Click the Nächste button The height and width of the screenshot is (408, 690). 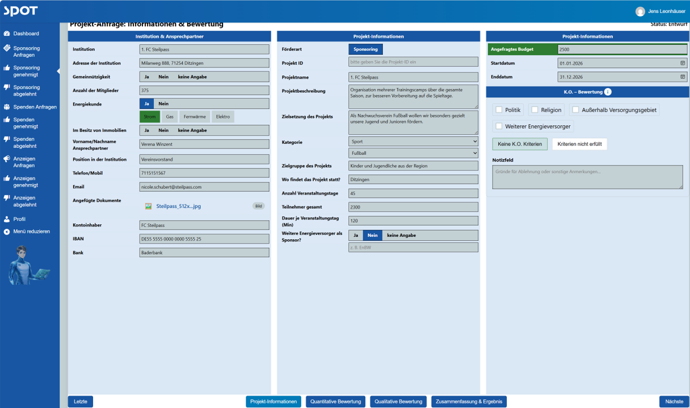674,402
